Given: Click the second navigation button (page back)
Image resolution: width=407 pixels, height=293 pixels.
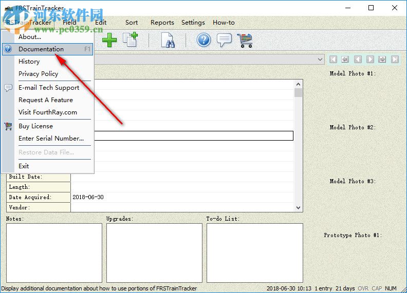Looking at the screenshot, I should (x=345, y=60).
